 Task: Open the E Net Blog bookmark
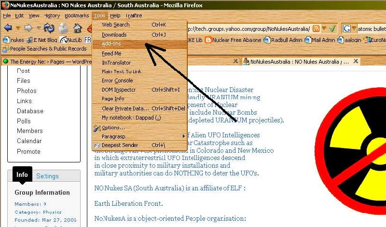click(42, 40)
